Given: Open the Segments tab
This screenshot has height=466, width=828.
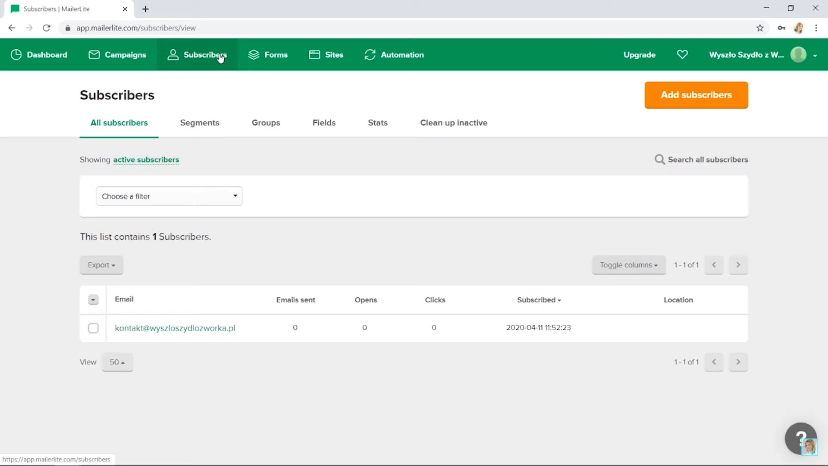Looking at the screenshot, I should coord(200,123).
